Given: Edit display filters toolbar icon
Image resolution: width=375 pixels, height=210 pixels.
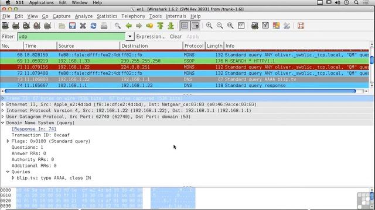Looking at the screenshot, I should [x=265, y=26].
